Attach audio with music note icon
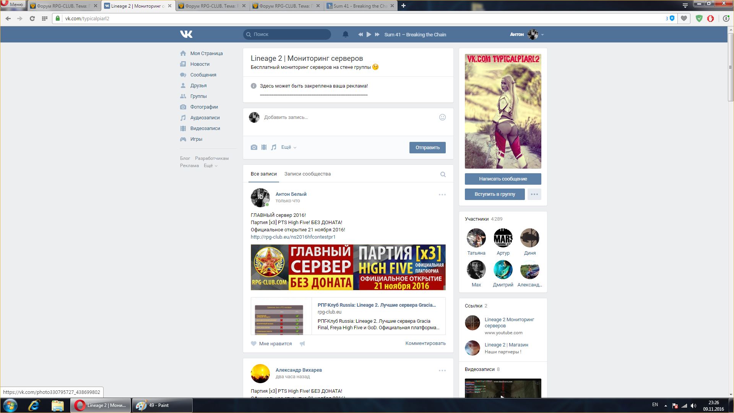Image resolution: width=734 pixels, height=413 pixels. coord(274,147)
